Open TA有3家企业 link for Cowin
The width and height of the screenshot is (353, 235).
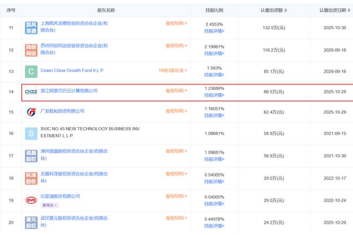click(x=173, y=70)
